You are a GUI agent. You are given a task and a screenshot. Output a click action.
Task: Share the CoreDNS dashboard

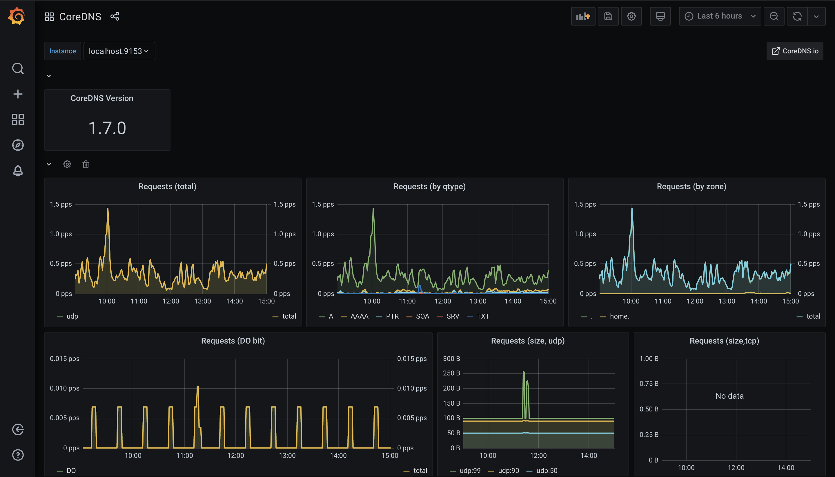click(x=115, y=16)
